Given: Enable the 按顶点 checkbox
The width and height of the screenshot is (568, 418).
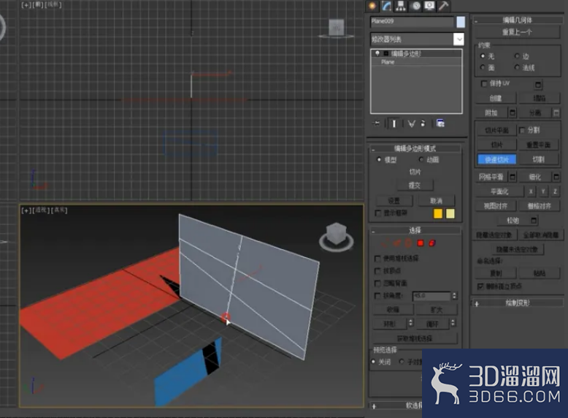Looking at the screenshot, I should coord(377,271).
